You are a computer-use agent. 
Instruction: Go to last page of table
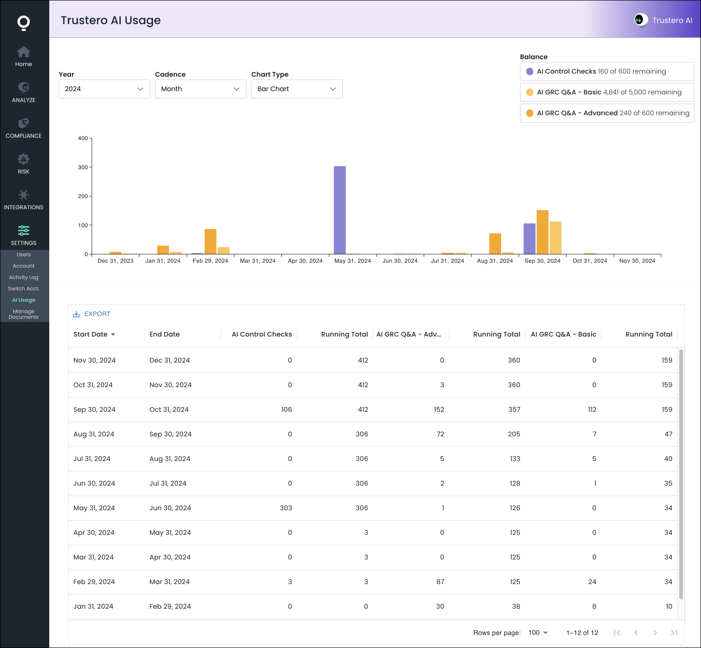674,632
